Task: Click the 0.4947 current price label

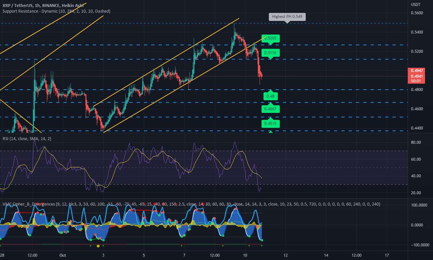Action: (x=416, y=71)
